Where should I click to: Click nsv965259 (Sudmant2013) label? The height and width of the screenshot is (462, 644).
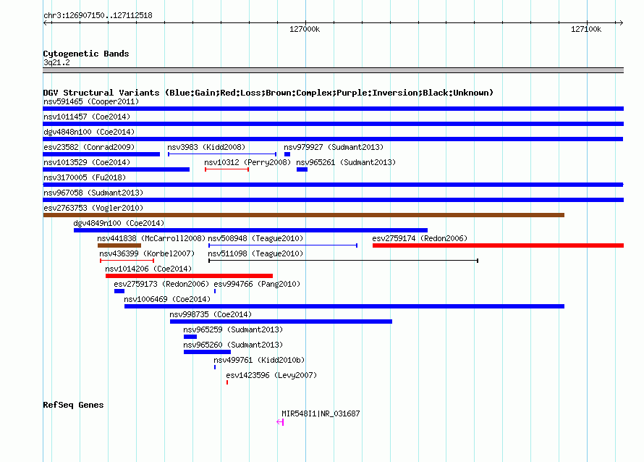[233, 329]
